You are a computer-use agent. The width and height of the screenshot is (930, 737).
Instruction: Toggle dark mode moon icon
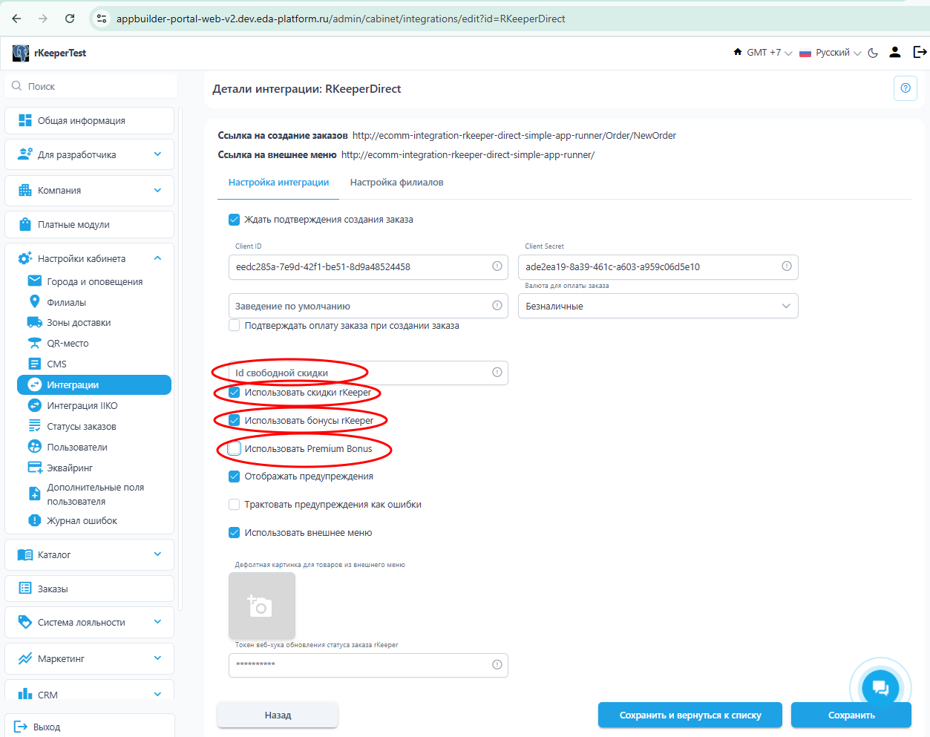pos(873,53)
